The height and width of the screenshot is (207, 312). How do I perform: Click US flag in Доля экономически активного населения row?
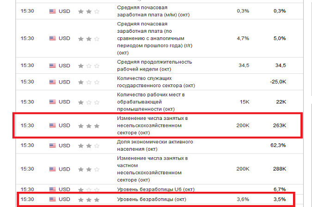point(52,145)
